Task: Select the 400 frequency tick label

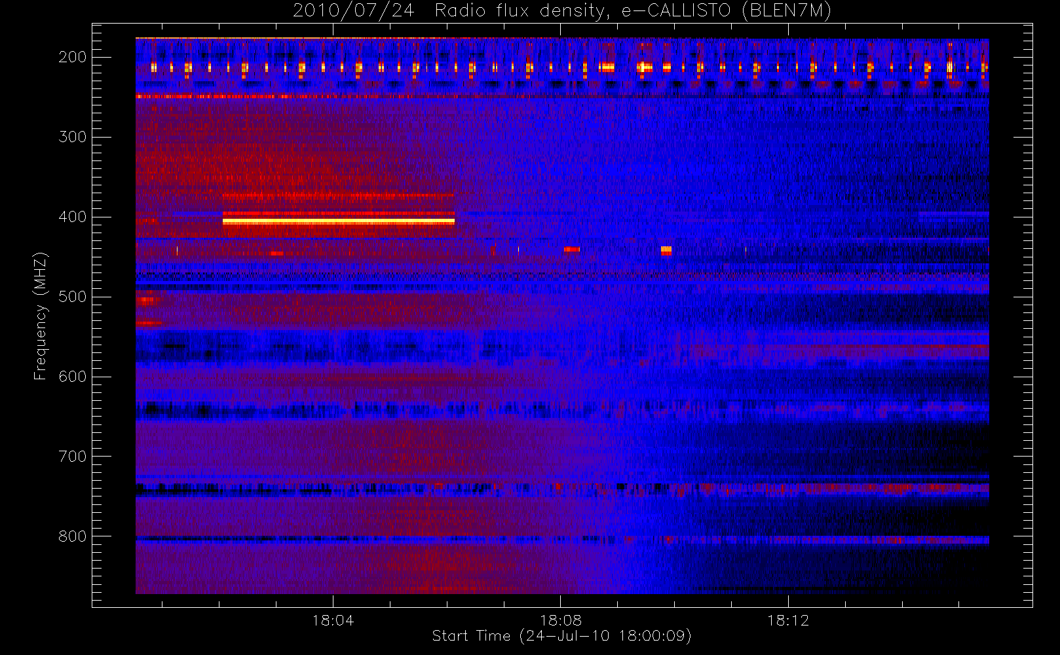Action: click(x=72, y=217)
